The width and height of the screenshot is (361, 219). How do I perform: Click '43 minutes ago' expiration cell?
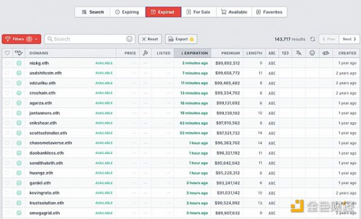[193, 123]
